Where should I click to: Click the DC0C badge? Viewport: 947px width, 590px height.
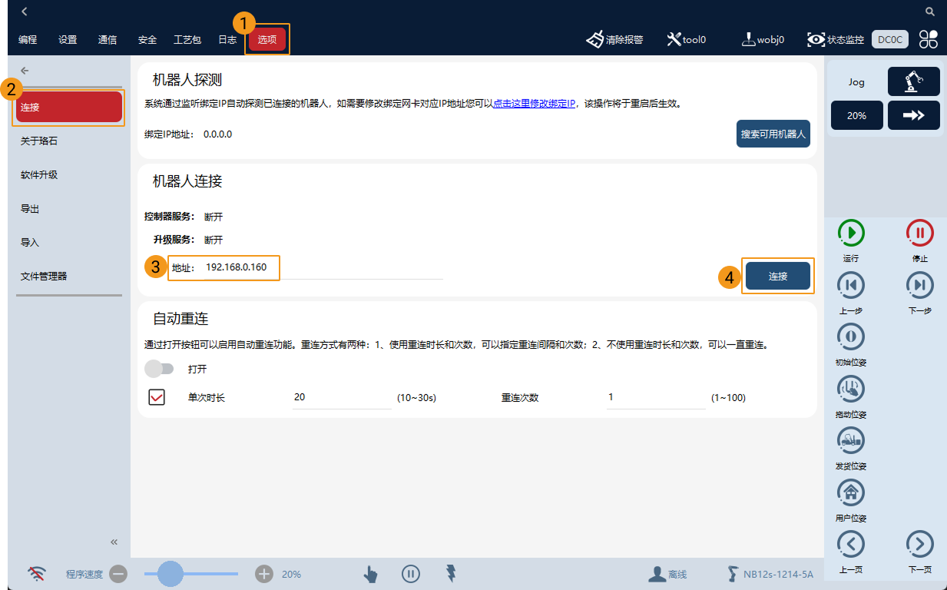coord(889,39)
